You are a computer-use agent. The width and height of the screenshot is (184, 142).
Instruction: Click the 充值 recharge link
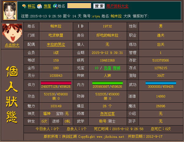107,68
